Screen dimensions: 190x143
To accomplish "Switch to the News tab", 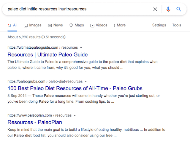I will (x=56, y=25).
